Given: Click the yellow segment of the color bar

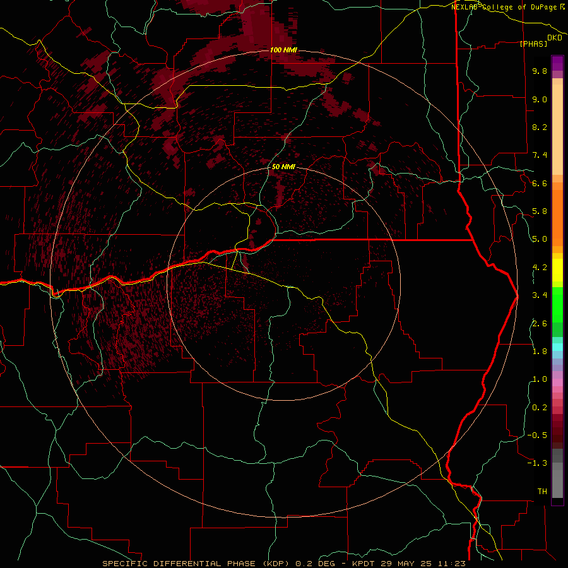Looking at the screenshot, I should click(557, 270).
